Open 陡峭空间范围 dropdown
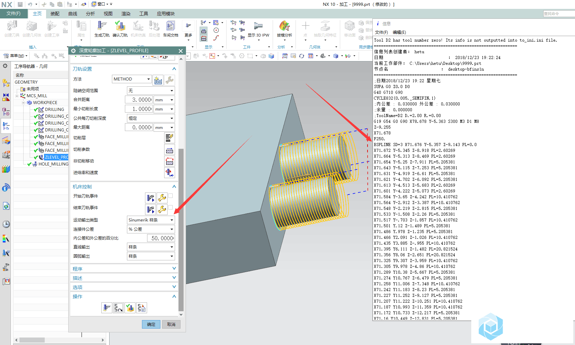Screen dimensions: 575x345 point(151,91)
